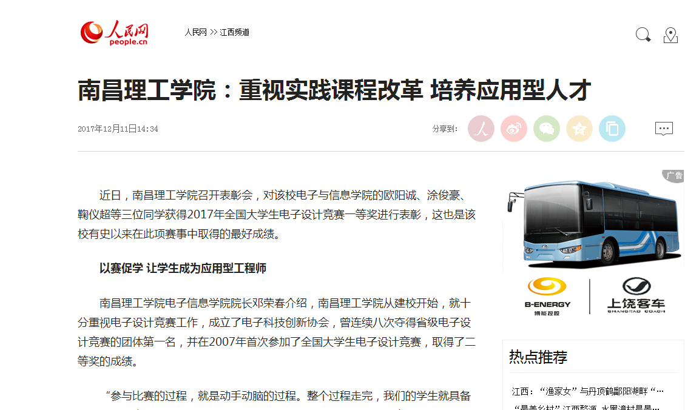
Task: Click the People.cn logo
Action: point(115,33)
